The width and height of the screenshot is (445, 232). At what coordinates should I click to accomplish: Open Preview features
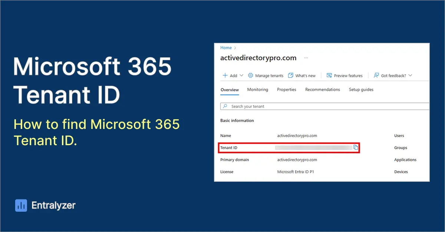(x=348, y=76)
